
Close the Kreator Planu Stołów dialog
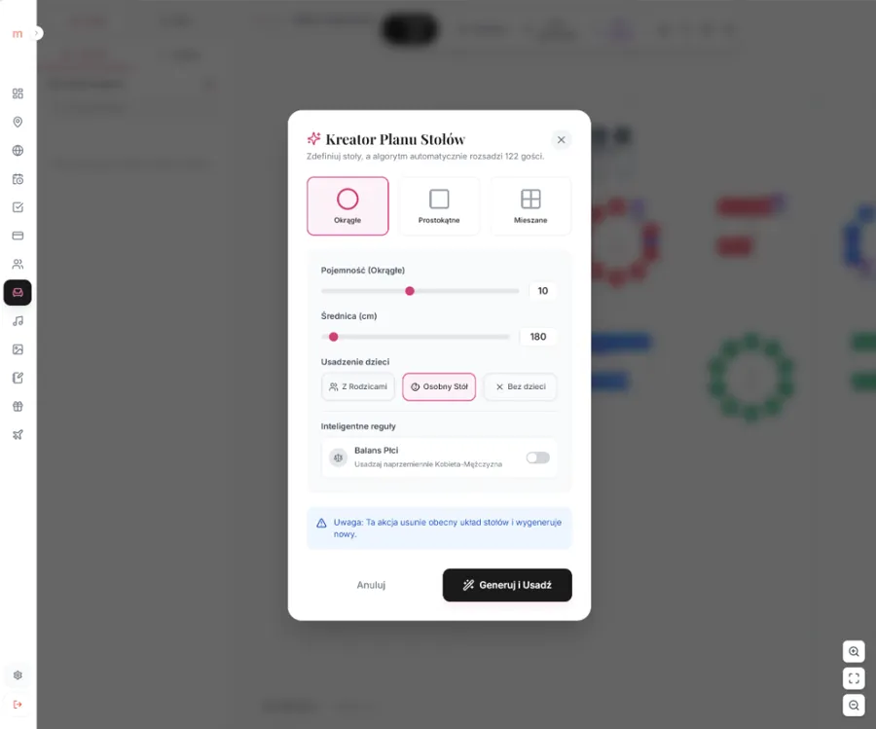[x=561, y=140]
